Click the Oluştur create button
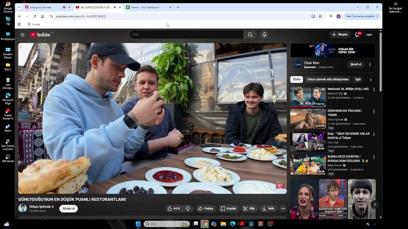Viewport: 408px width, 229px height. point(339,34)
